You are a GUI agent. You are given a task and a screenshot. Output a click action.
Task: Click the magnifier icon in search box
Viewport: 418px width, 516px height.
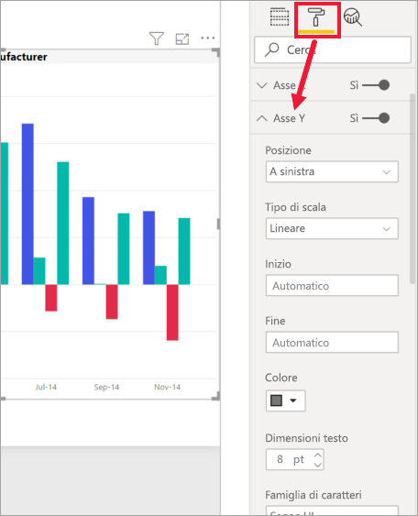[272, 49]
